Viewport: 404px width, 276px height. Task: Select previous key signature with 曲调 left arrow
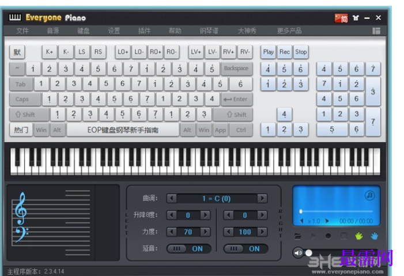coord(171,198)
